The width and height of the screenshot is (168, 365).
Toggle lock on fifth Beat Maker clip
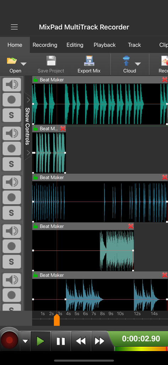pos(36,275)
